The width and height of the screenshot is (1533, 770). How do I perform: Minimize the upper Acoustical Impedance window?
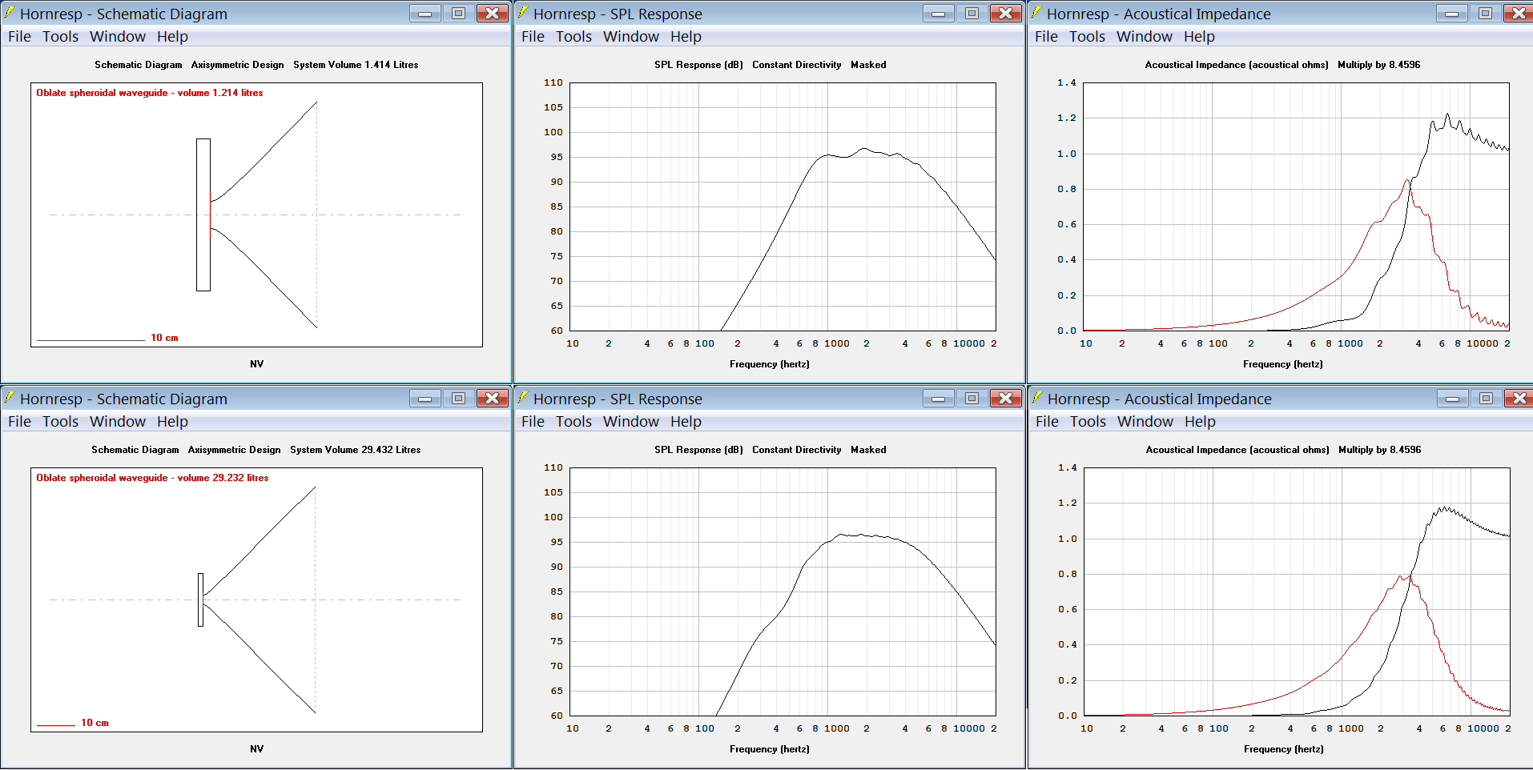1451,13
